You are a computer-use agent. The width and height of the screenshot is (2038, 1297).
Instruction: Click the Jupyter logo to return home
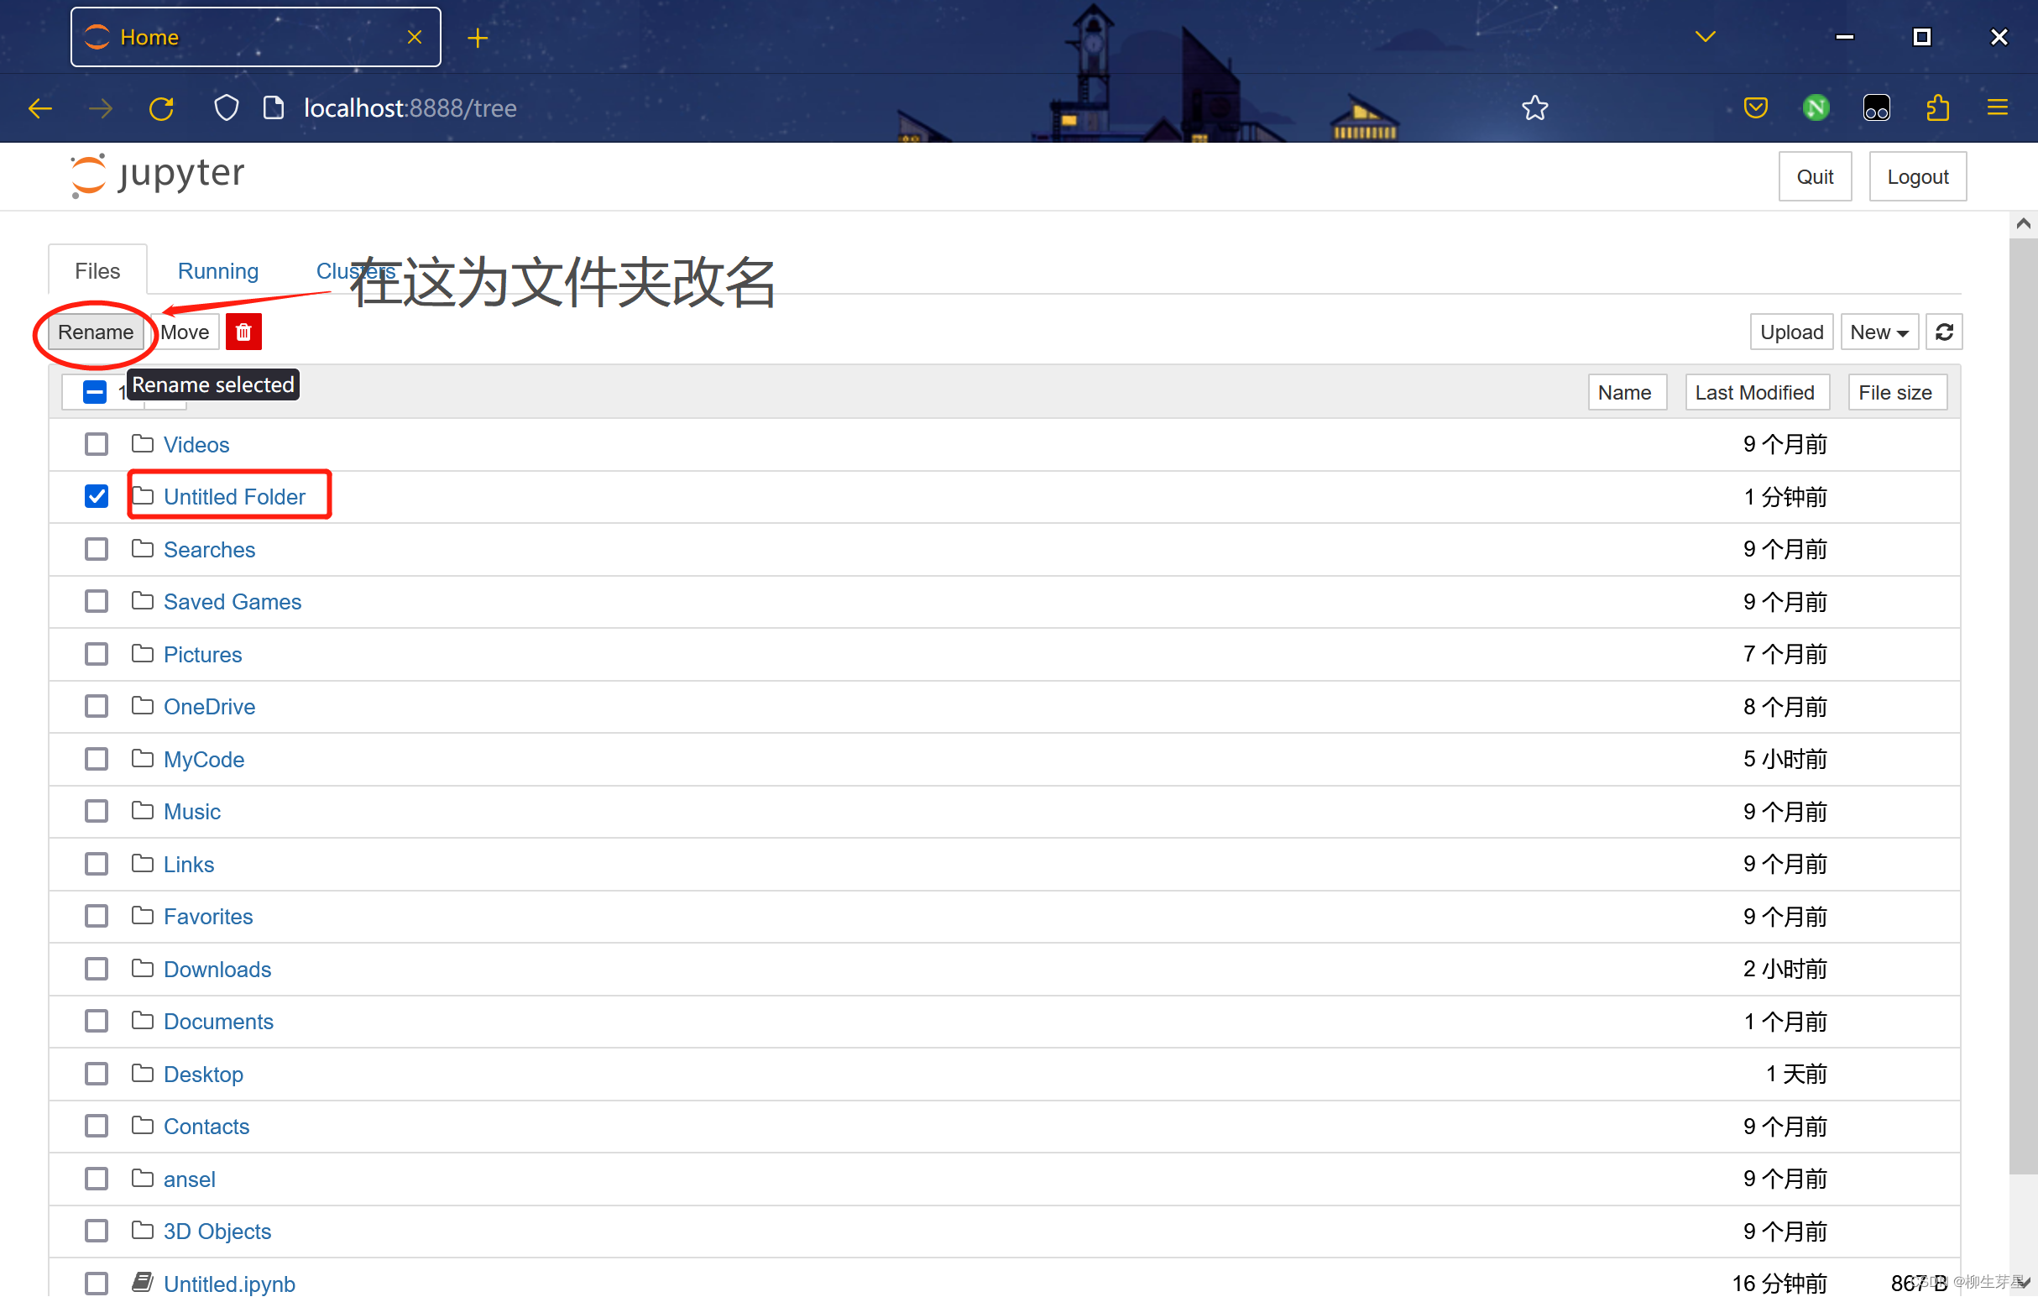(158, 175)
